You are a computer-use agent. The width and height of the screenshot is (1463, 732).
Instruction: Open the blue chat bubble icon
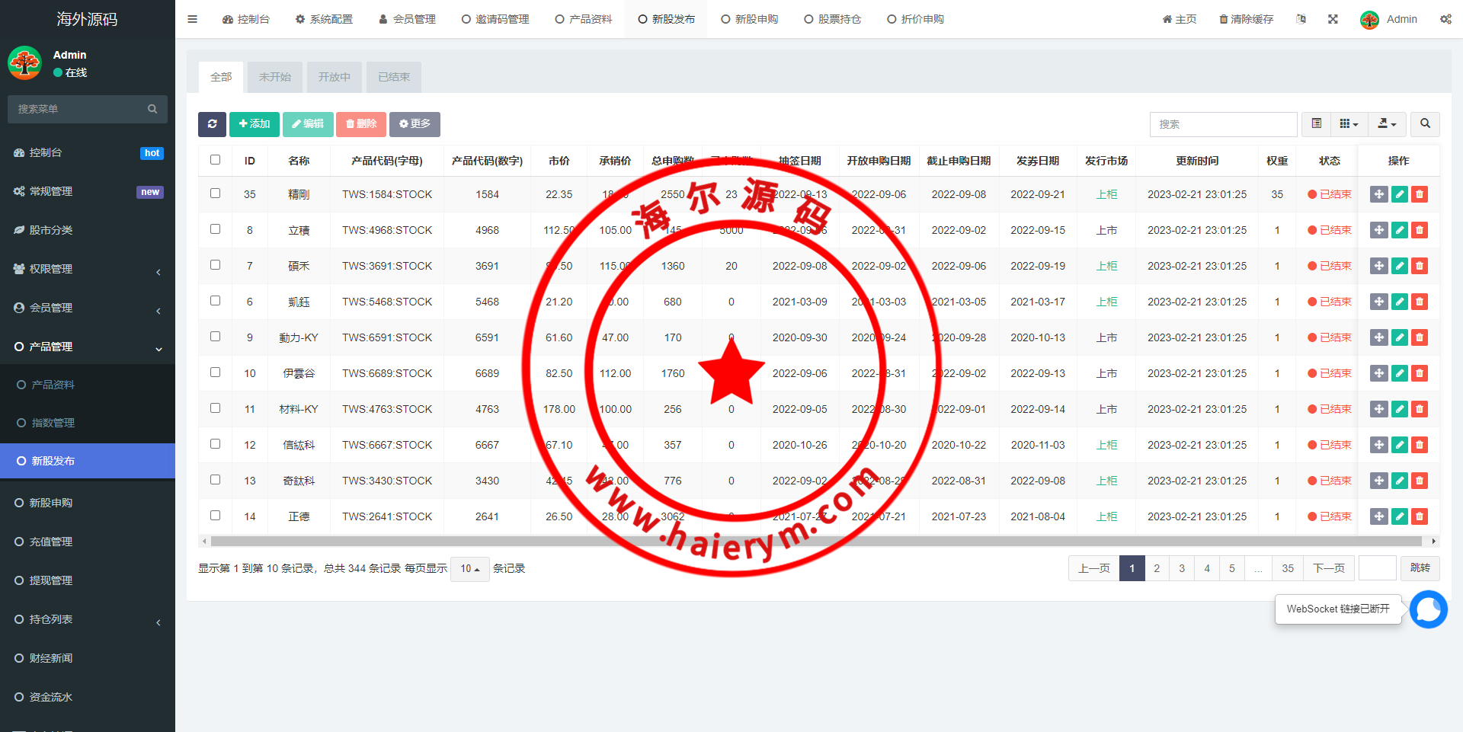click(x=1428, y=609)
